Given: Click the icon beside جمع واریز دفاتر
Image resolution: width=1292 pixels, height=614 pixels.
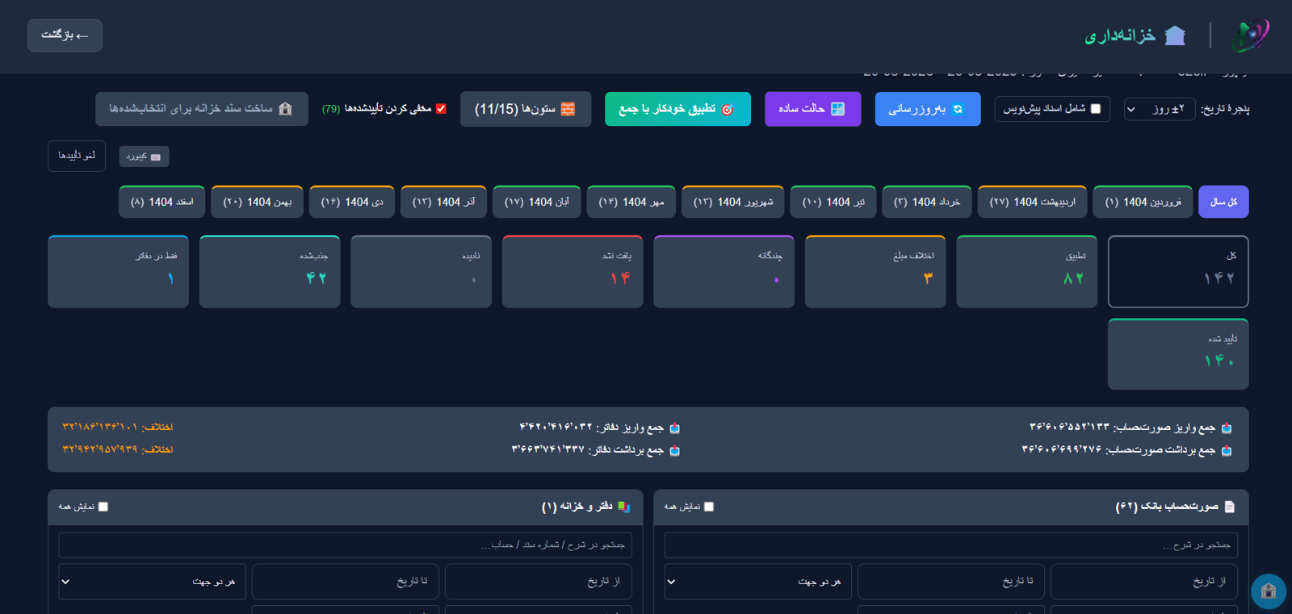Looking at the screenshot, I should pyautogui.click(x=674, y=428).
